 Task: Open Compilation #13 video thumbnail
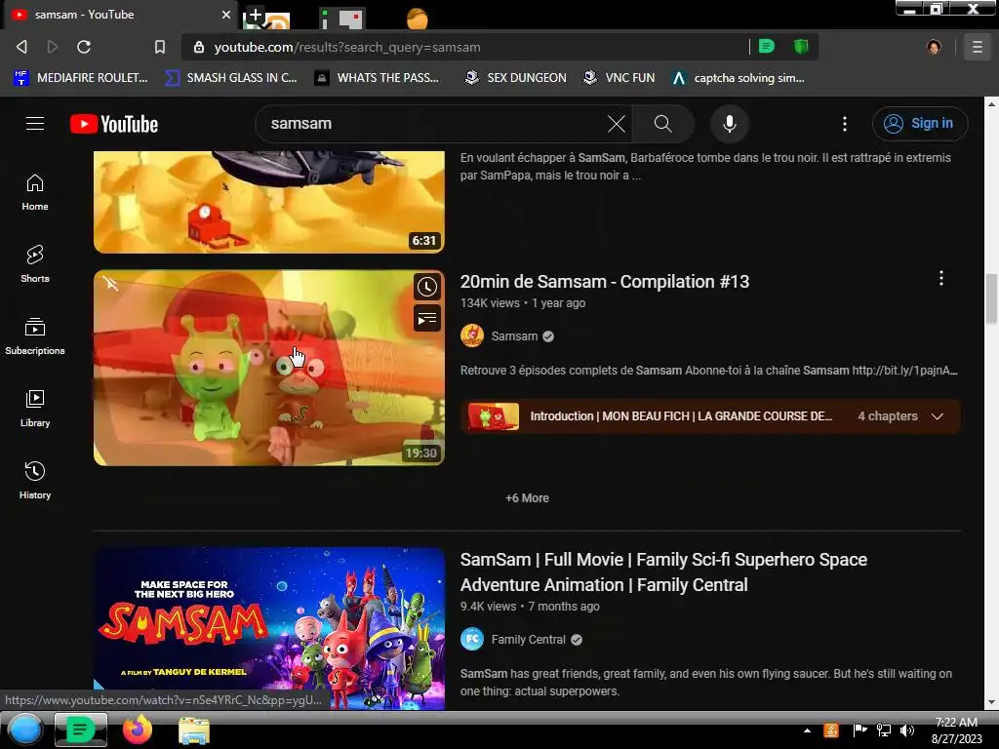(x=269, y=368)
